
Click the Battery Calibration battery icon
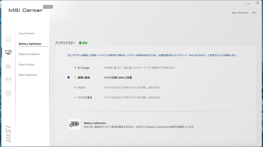(74, 124)
